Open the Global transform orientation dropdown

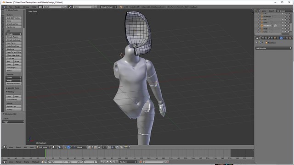pyautogui.click(x=82, y=147)
